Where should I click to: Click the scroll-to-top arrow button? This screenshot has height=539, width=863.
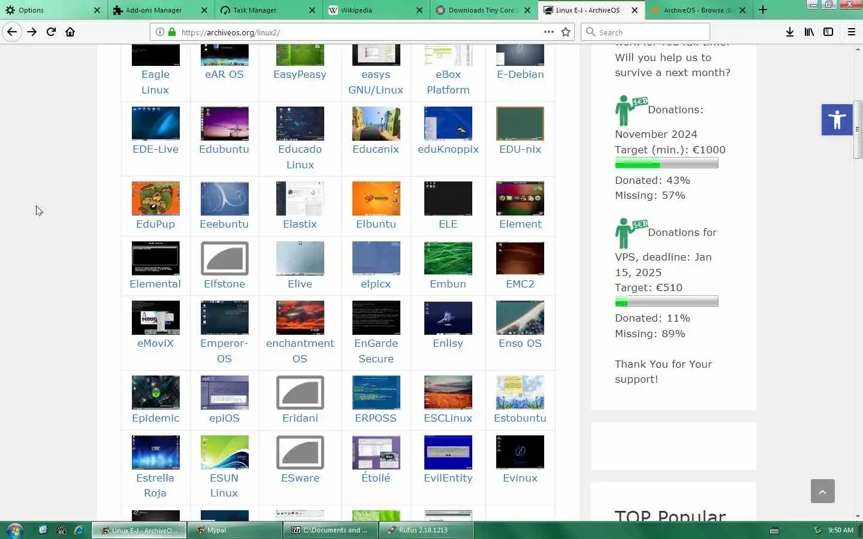click(x=822, y=491)
